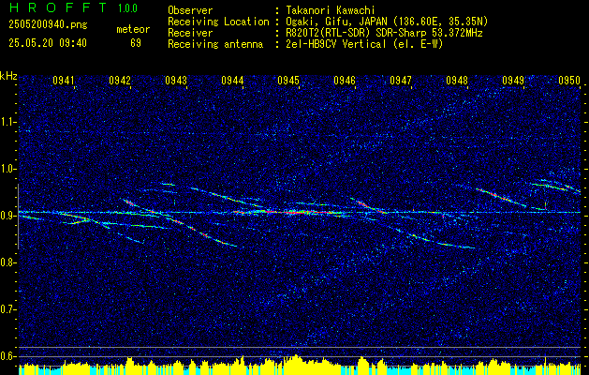Click the date stamp 25.05.20 09:40
This screenshot has width=589, height=375.
[48, 43]
